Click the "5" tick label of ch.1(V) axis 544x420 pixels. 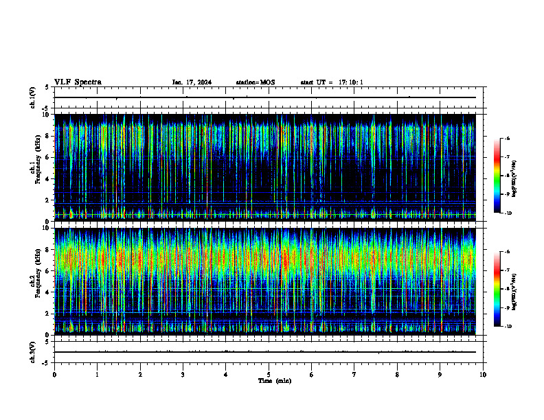pyautogui.click(x=48, y=87)
